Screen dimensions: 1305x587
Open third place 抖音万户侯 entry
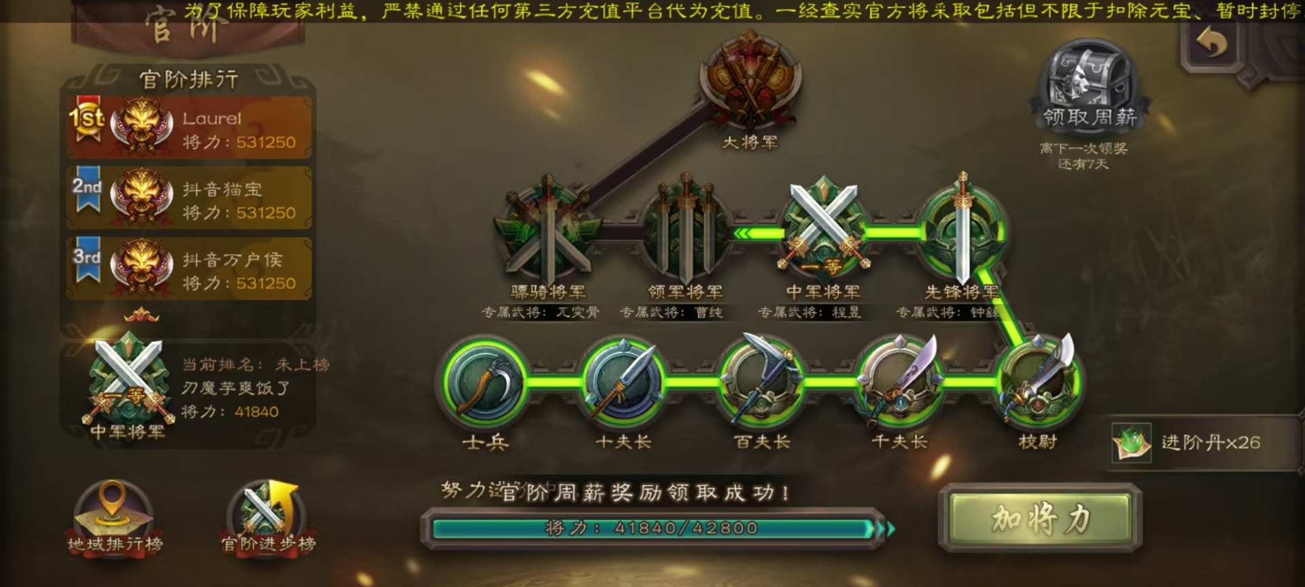189,268
